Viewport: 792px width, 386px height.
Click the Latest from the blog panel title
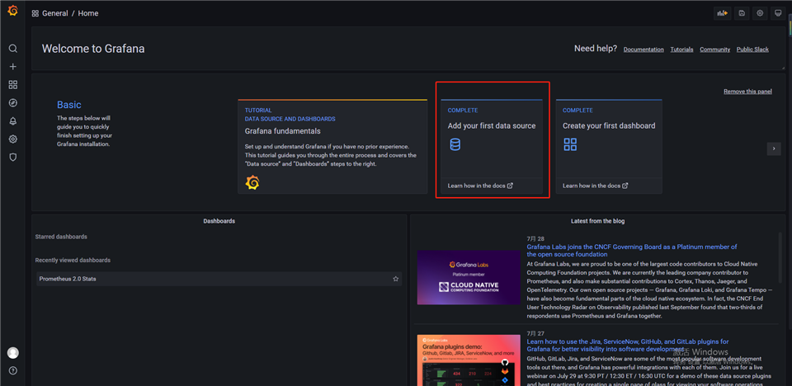pyautogui.click(x=598, y=221)
